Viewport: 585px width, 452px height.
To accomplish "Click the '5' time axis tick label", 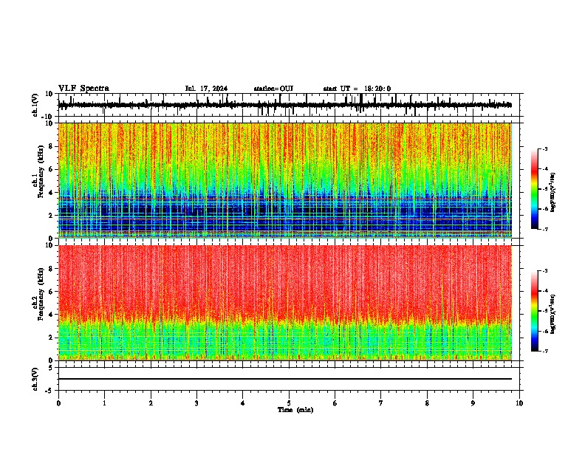I will [x=289, y=403].
